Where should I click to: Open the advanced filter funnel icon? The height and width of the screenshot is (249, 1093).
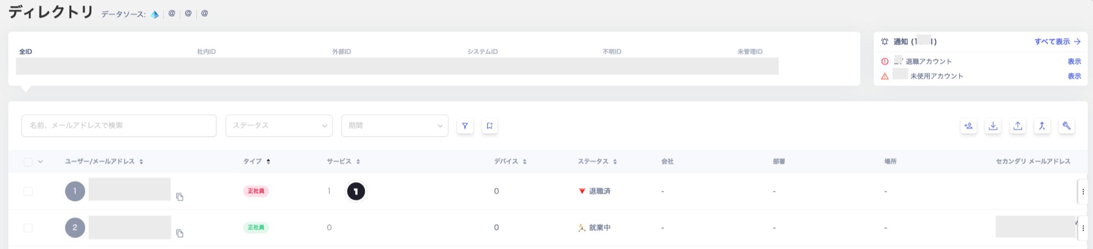(465, 126)
